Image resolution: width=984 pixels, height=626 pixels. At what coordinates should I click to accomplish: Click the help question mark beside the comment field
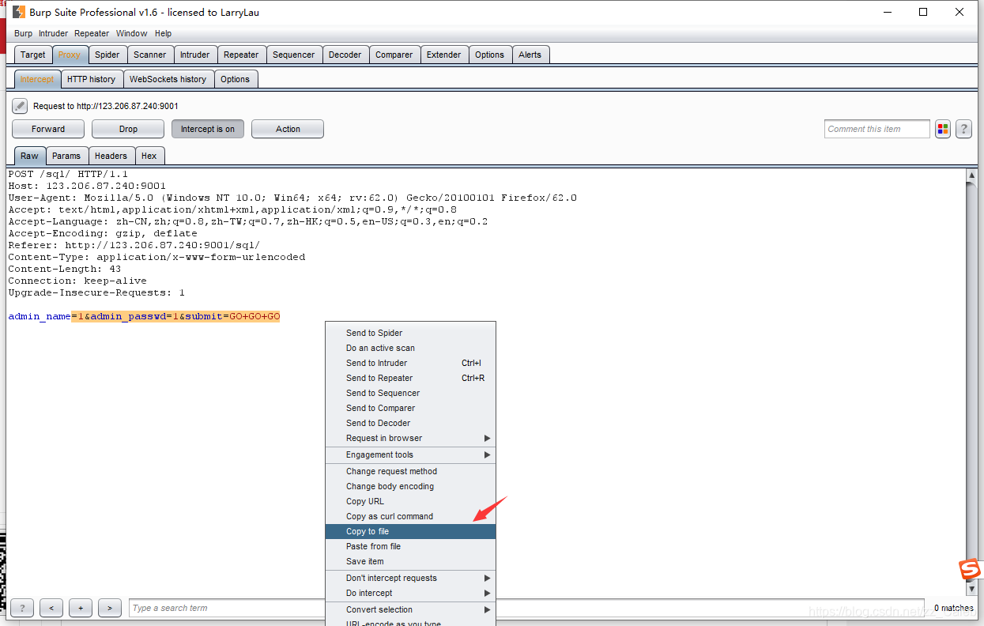pos(963,129)
